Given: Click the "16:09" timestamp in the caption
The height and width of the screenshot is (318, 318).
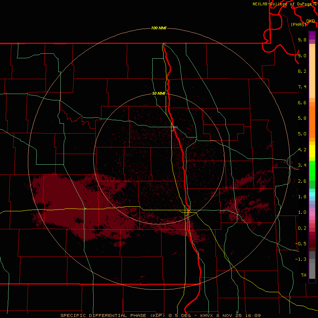Looking at the screenshot, I should tap(252, 316).
